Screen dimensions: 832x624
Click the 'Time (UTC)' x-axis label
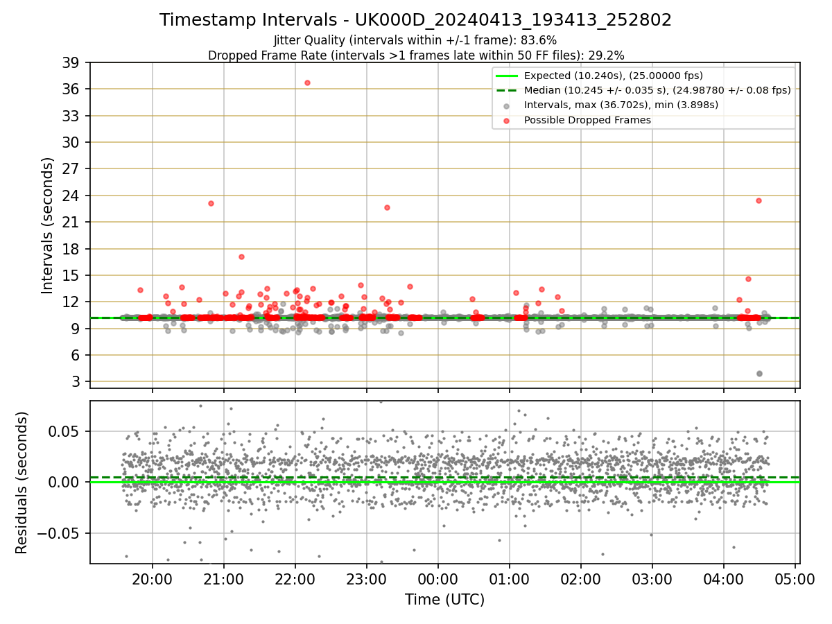[x=444, y=600]
